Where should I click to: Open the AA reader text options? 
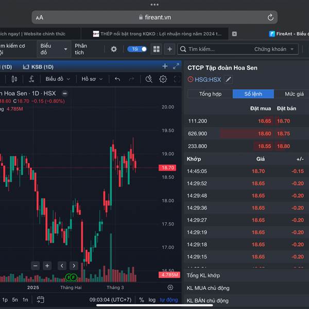[x=40, y=18]
